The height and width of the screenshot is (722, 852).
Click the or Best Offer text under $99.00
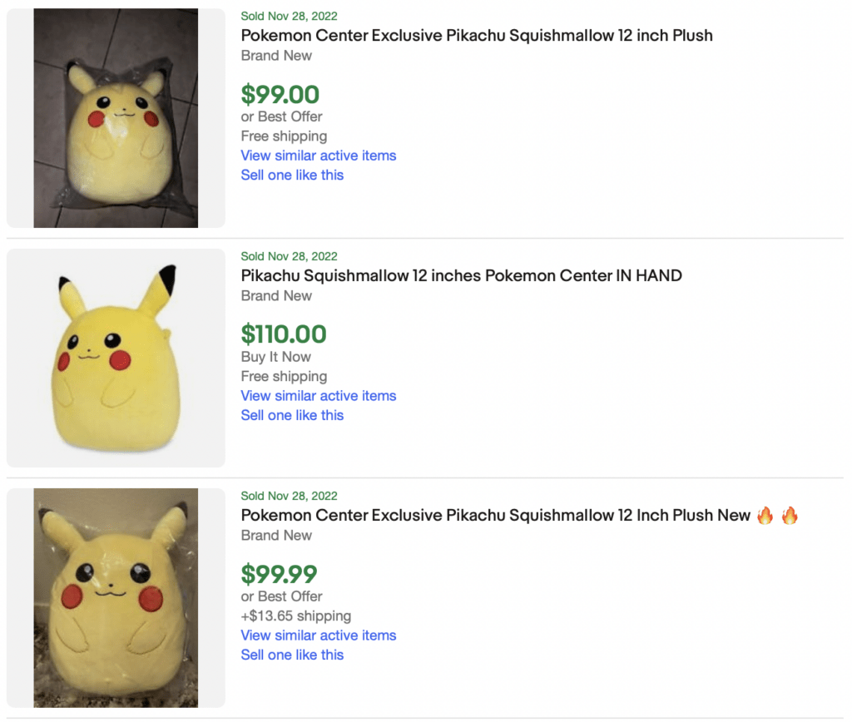click(281, 116)
